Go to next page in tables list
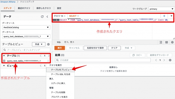 [49, 56]
